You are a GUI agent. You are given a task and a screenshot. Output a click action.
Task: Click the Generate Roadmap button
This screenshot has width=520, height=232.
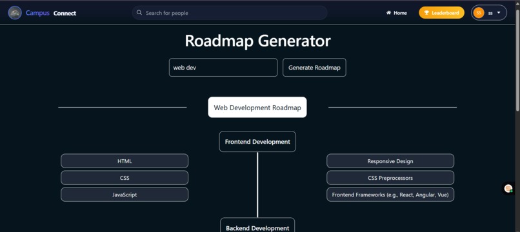pyautogui.click(x=314, y=68)
